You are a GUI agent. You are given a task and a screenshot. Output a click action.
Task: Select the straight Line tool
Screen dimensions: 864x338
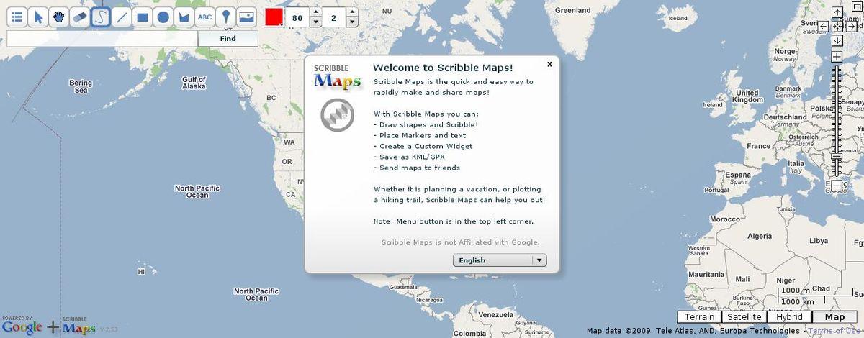(122, 17)
